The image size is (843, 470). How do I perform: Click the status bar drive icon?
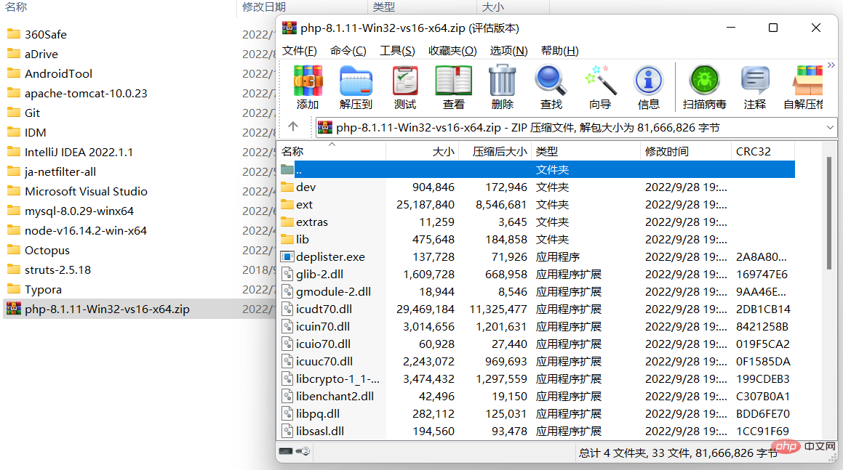(286, 451)
